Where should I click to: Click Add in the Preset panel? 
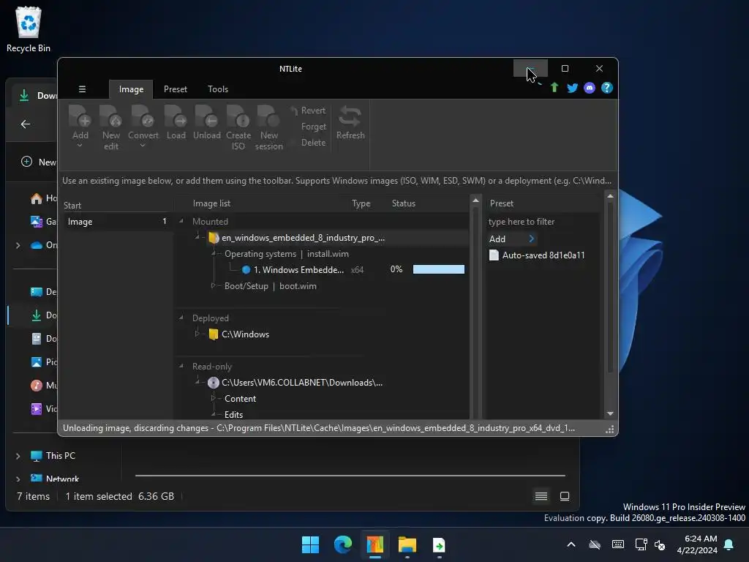497,239
